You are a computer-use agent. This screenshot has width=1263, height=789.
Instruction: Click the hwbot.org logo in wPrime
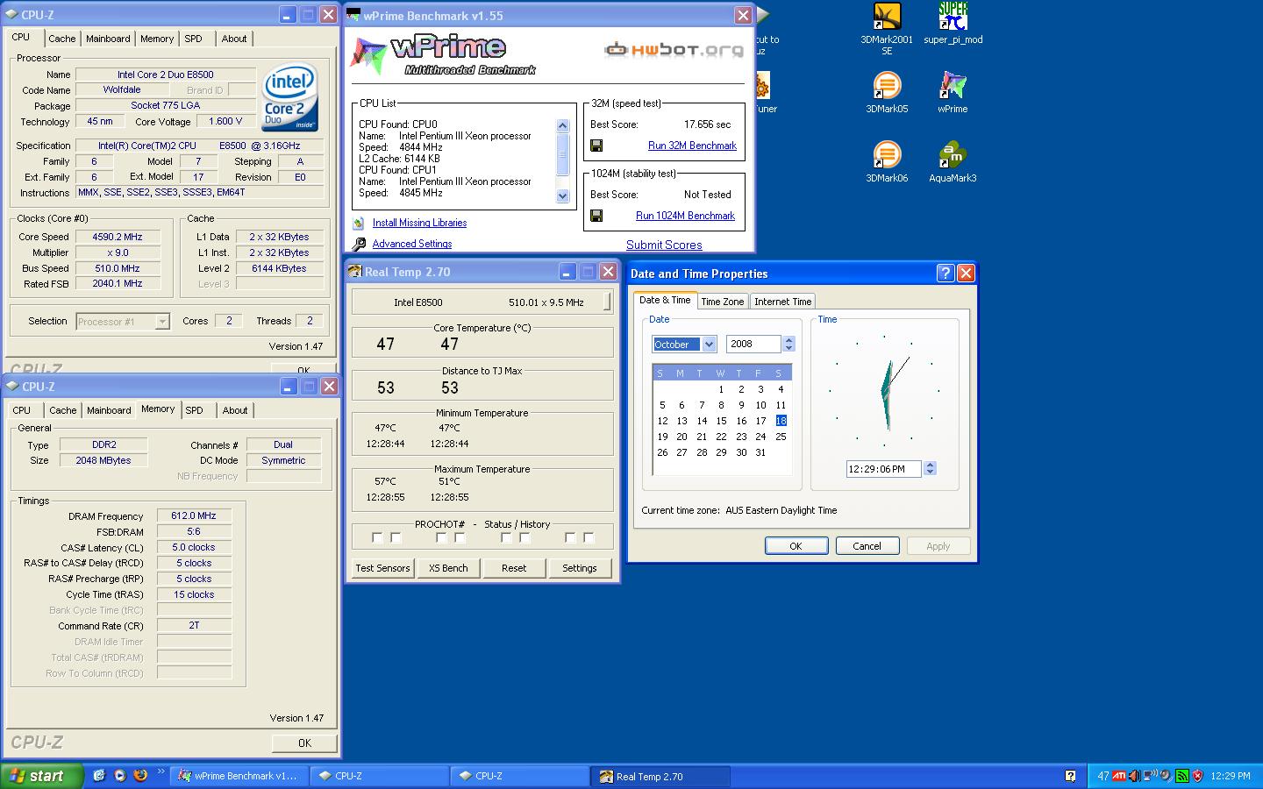point(674,49)
